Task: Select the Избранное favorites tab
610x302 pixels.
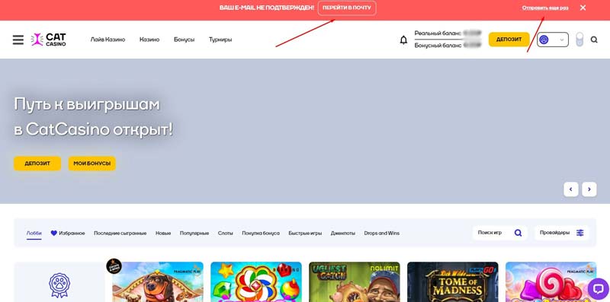Action: click(68, 234)
